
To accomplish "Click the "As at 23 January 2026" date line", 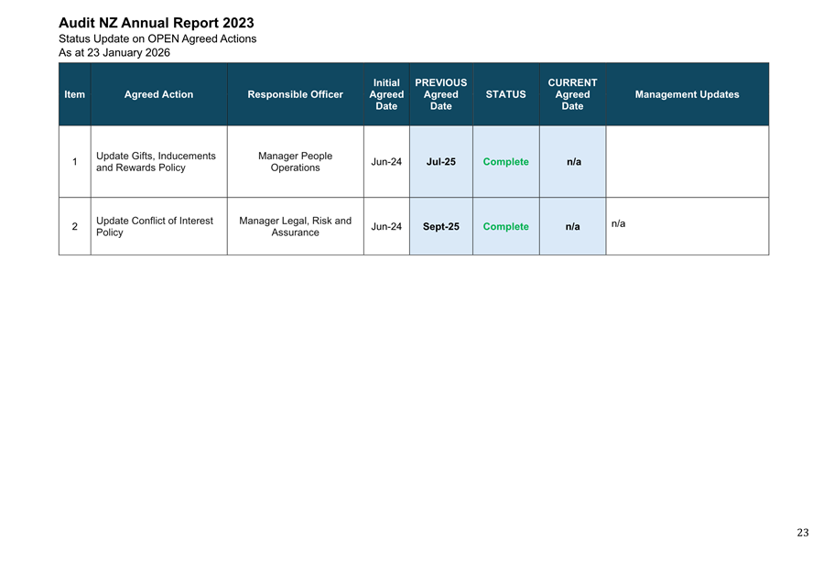I will coord(114,53).
